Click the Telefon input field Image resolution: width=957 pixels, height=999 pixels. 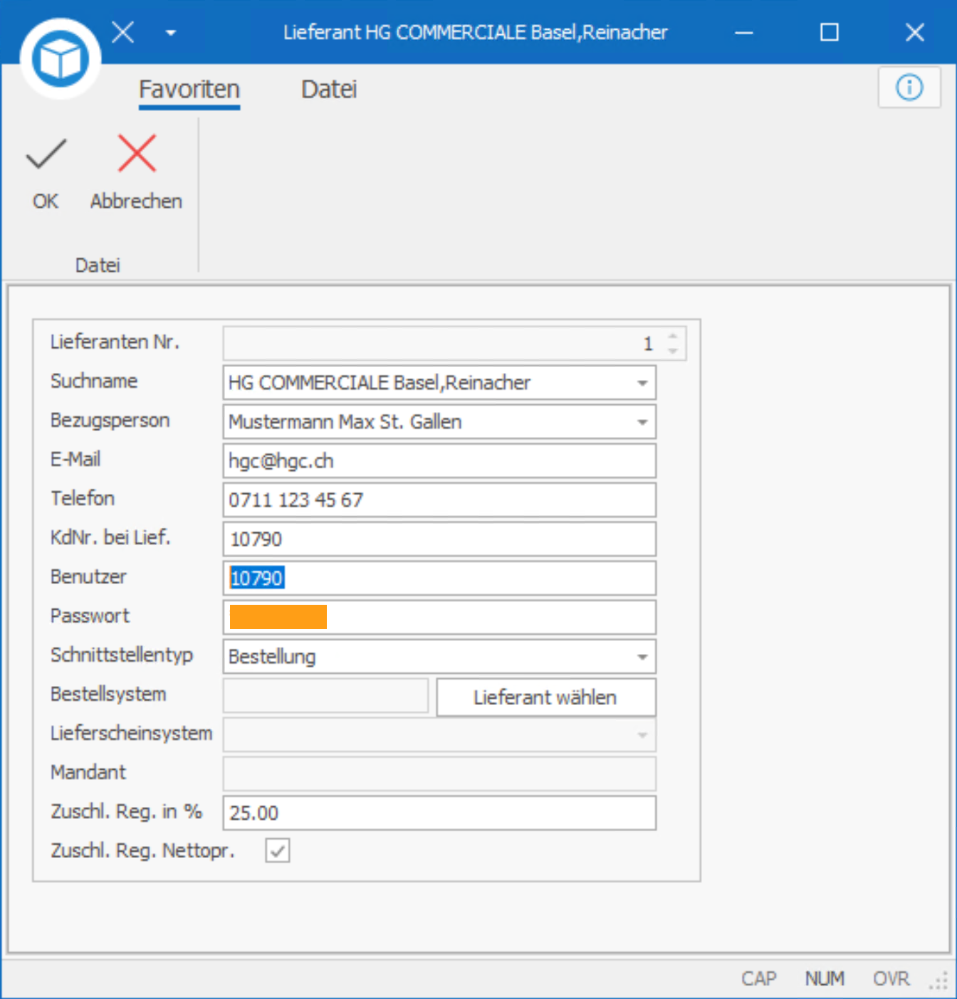(439, 500)
